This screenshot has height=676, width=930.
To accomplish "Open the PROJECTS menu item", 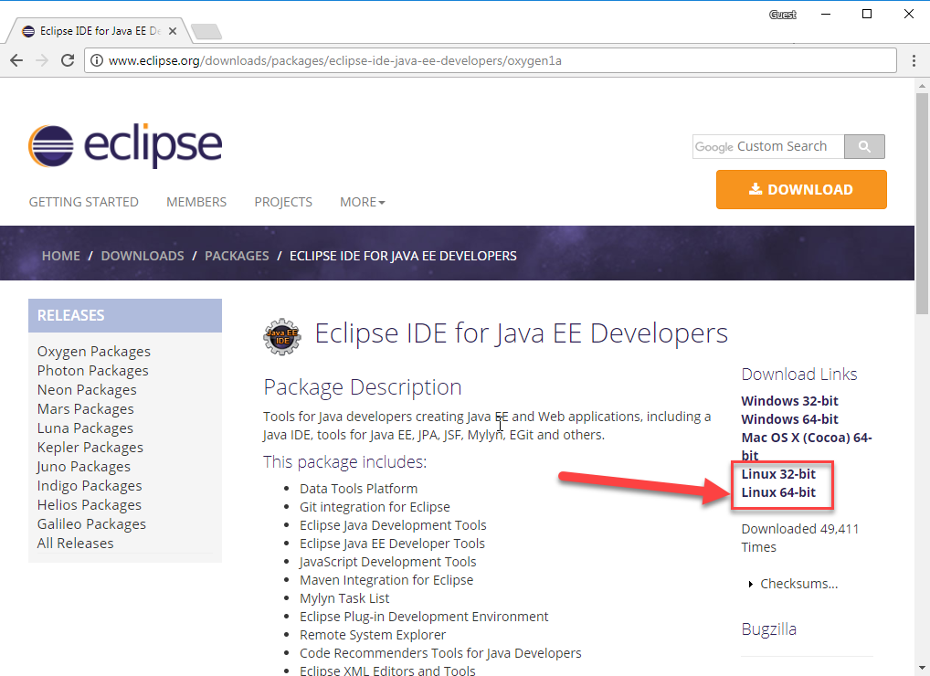I will [283, 202].
